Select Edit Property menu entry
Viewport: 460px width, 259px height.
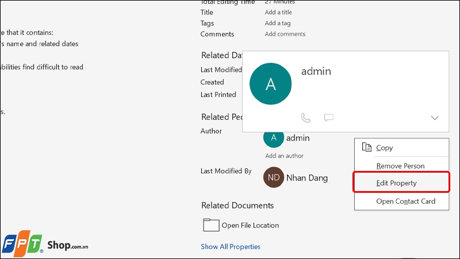[x=401, y=183]
